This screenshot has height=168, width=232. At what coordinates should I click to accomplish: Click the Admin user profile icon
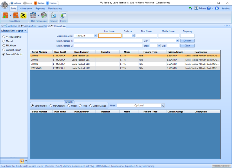tap(196, 8)
